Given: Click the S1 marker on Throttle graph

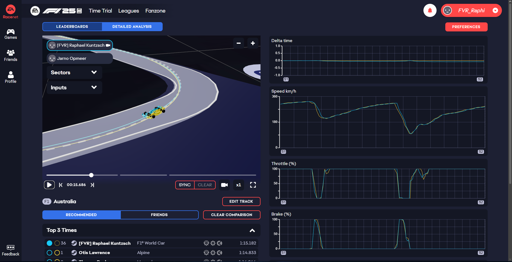Looking at the screenshot, I should point(283,202).
